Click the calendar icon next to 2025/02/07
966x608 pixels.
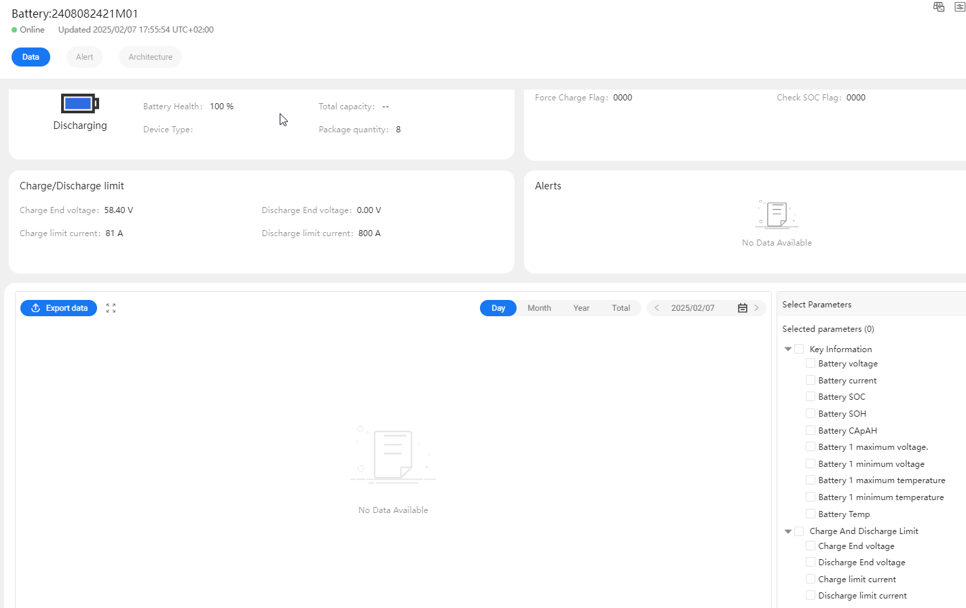(x=742, y=307)
